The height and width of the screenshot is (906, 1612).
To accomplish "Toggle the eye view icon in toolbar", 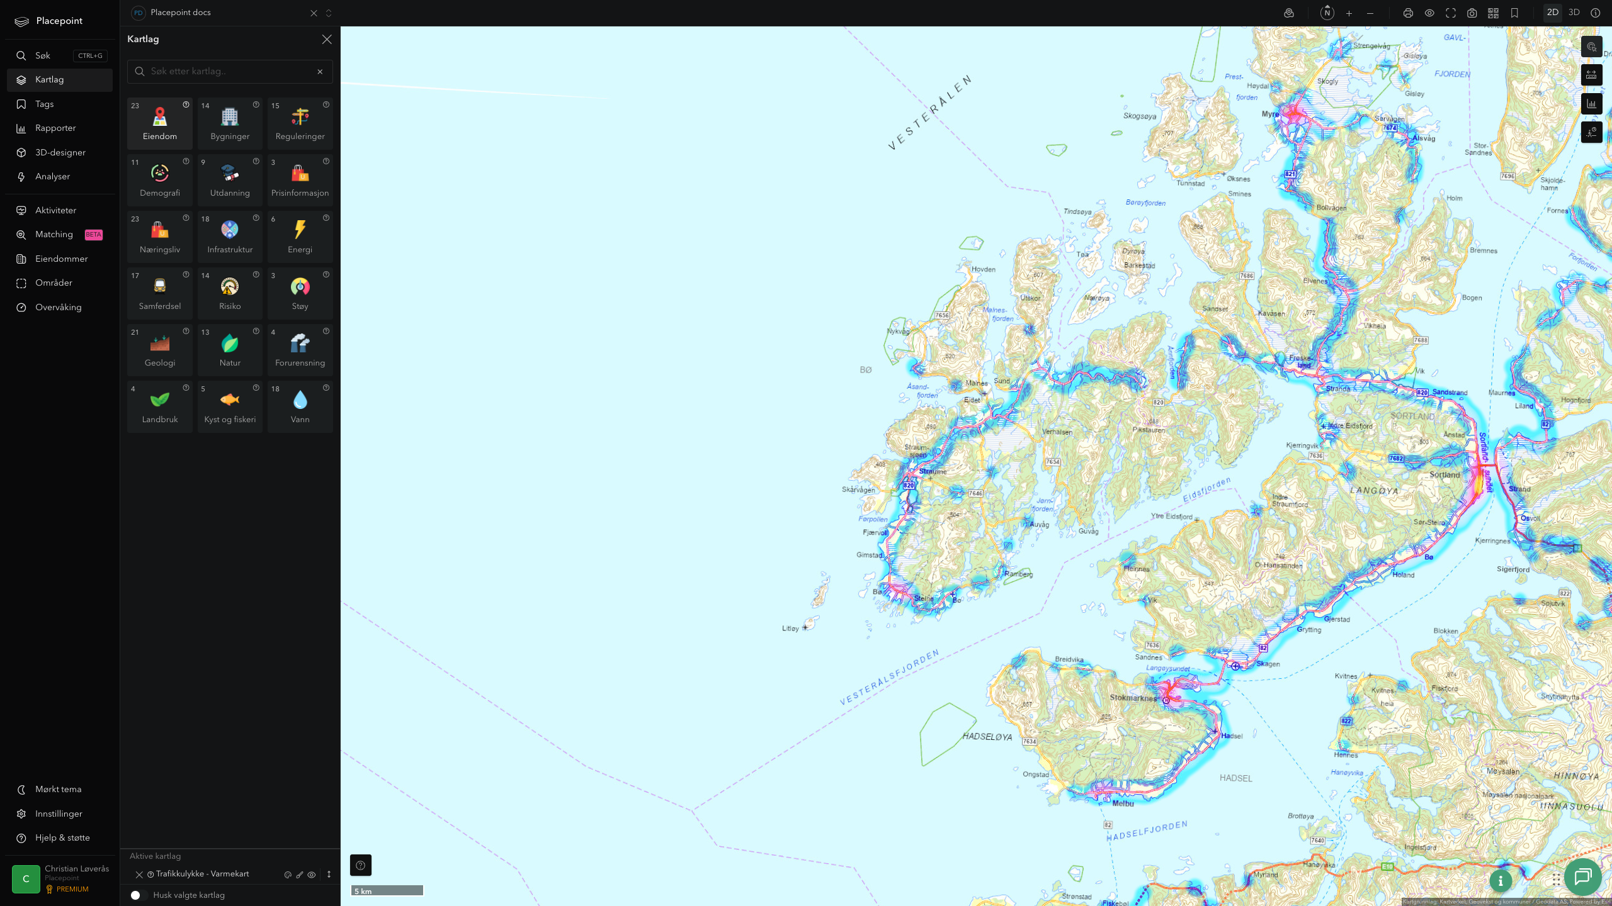I will click(1429, 13).
